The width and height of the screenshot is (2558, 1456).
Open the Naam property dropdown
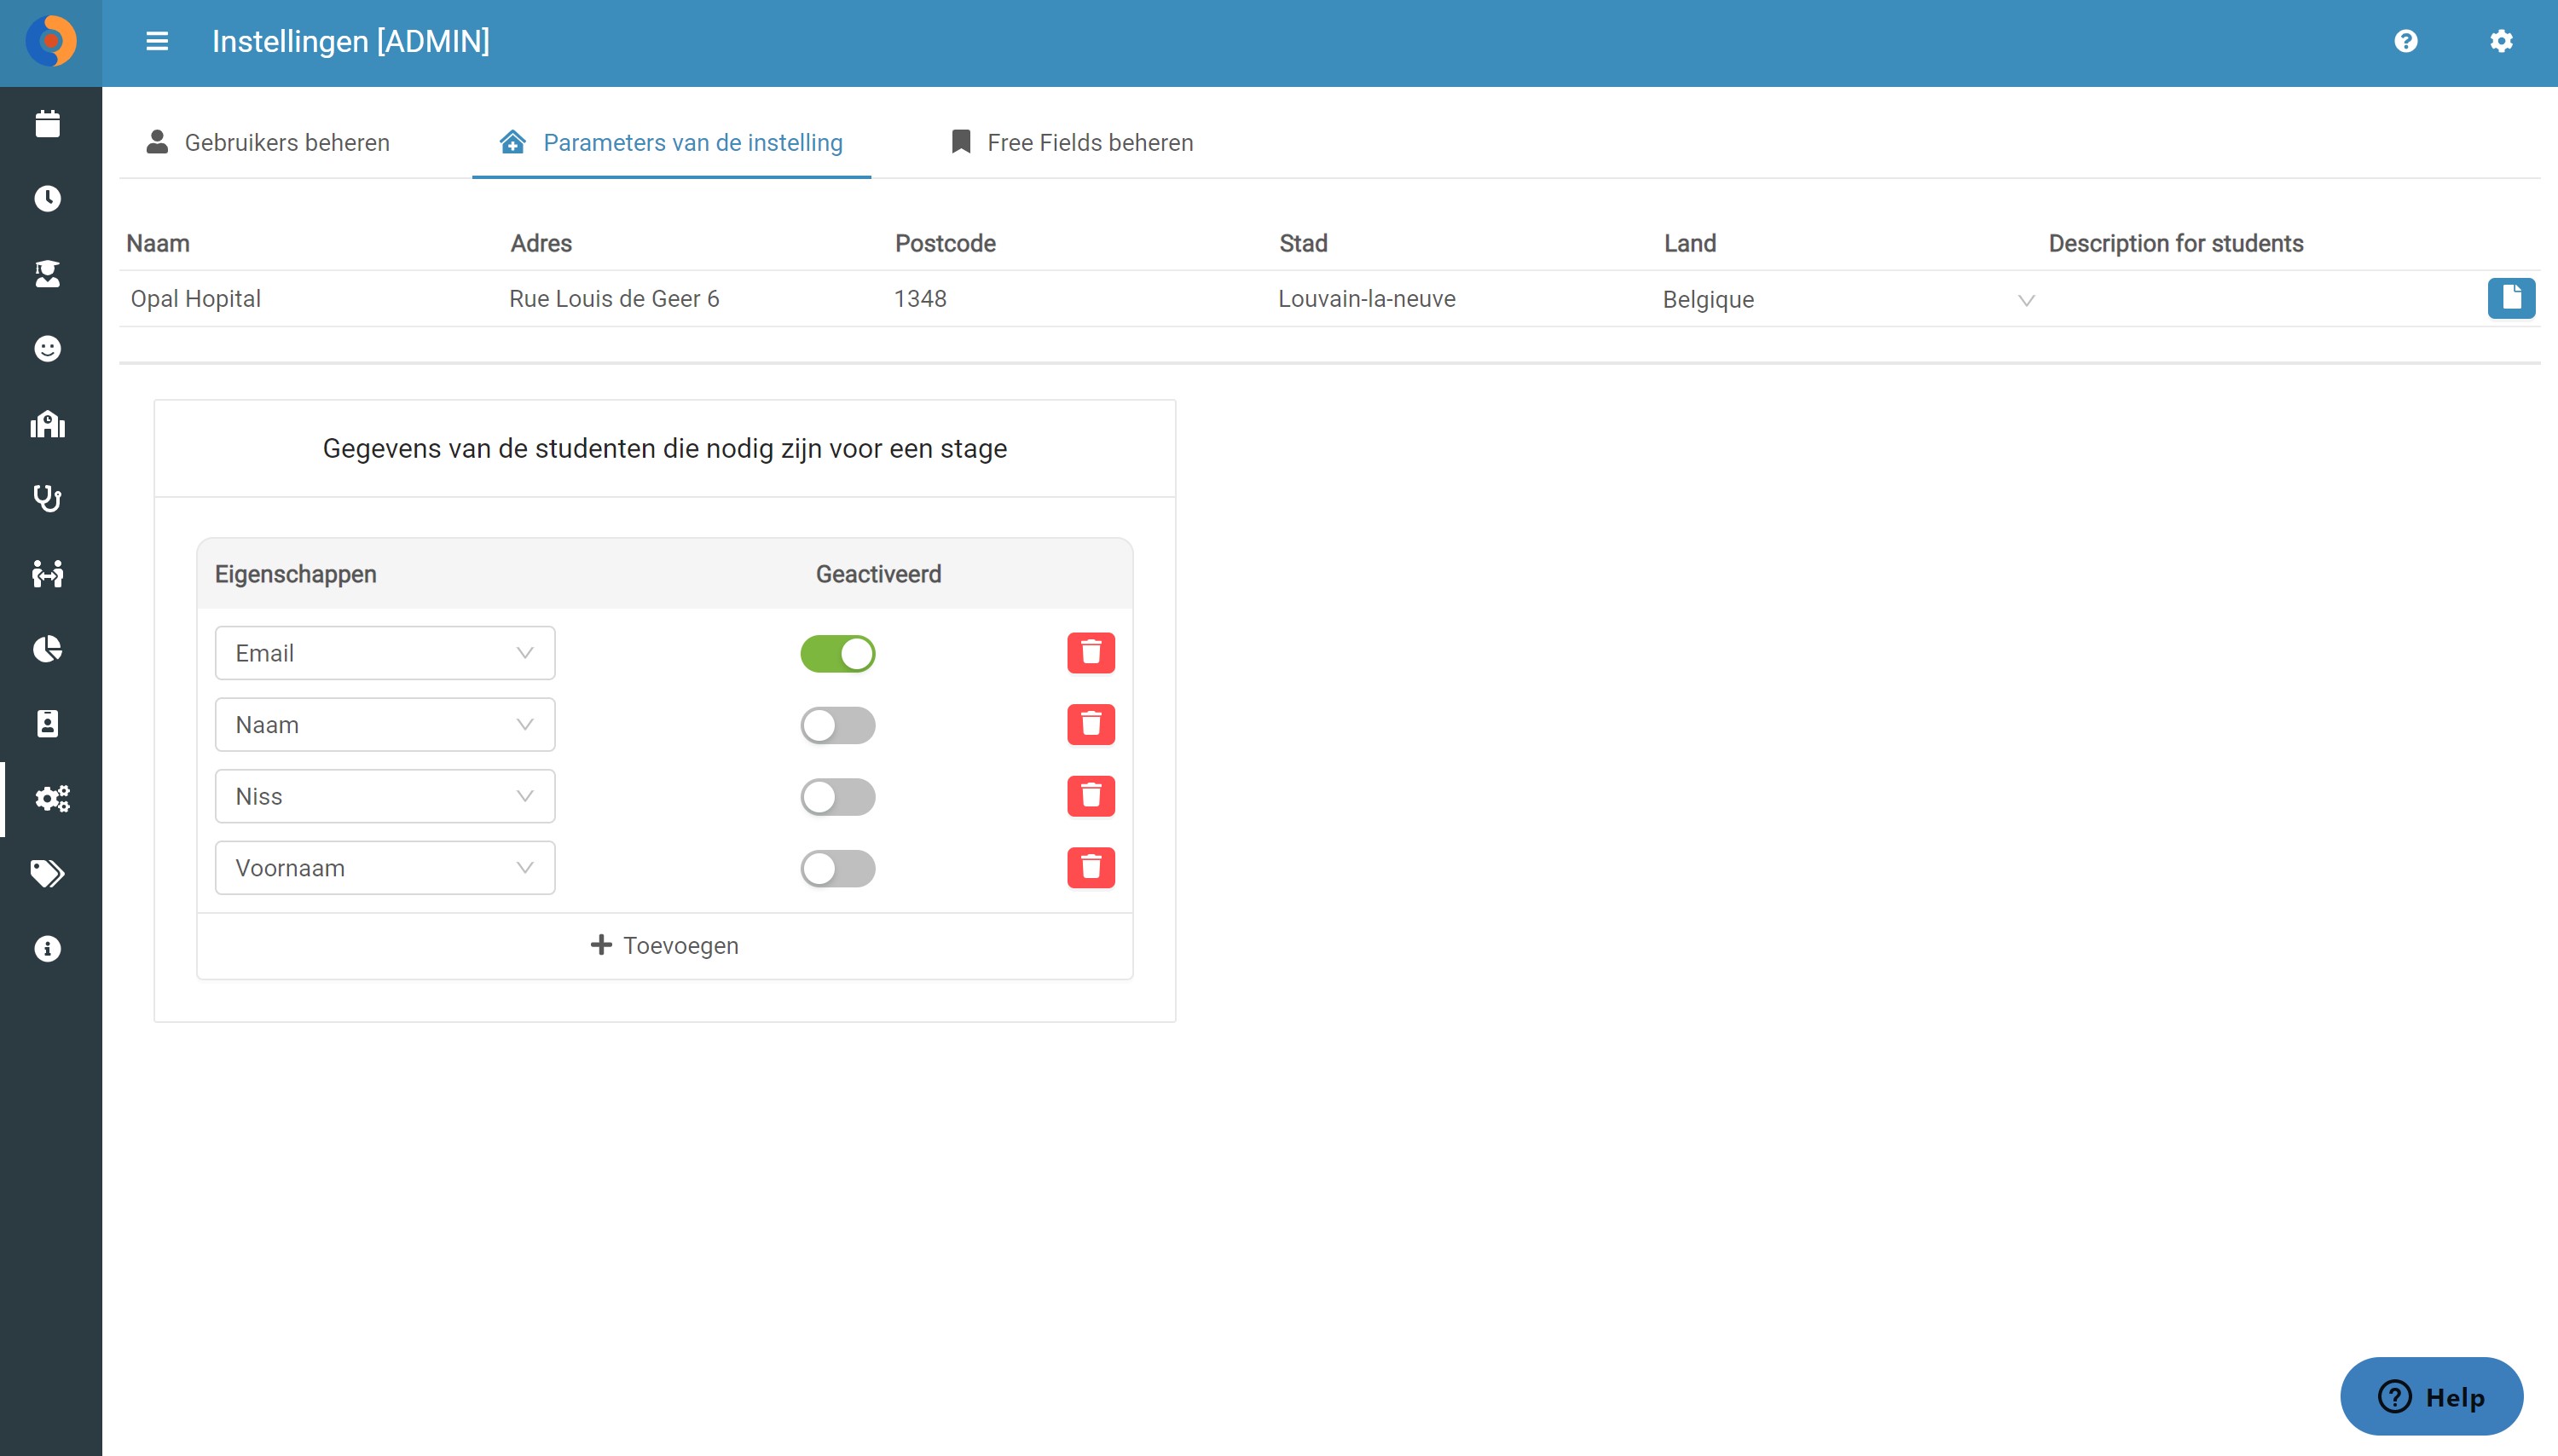[385, 725]
